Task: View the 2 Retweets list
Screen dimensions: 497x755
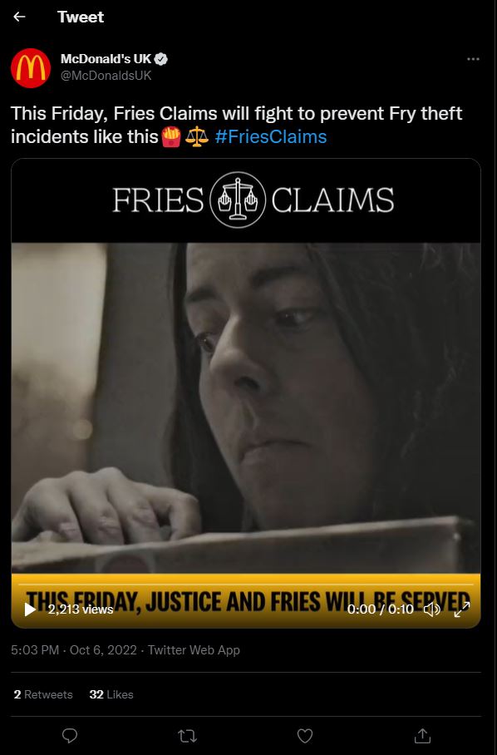Action: [x=43, y=694]
